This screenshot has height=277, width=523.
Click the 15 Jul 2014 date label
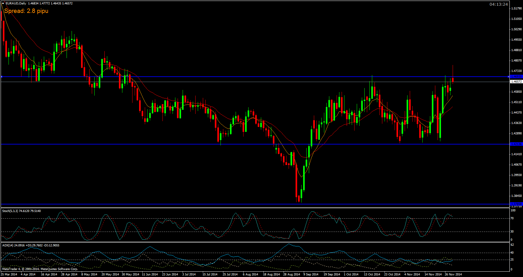210,274
